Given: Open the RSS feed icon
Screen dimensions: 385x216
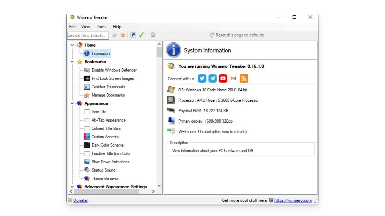Looking at the screenshot, I should [x=244, y=78].
